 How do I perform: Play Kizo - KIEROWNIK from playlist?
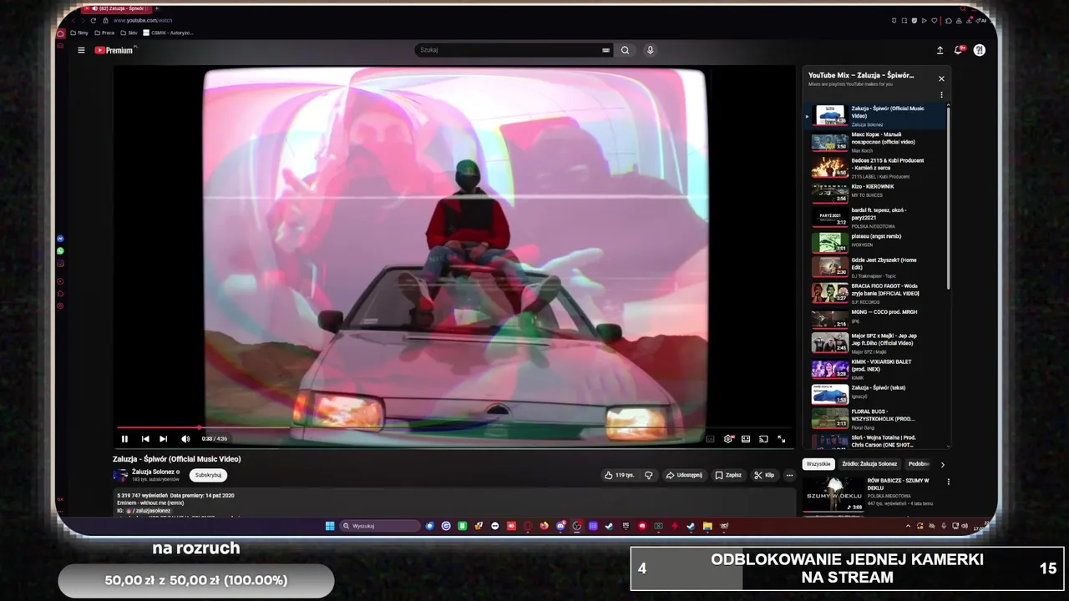877,191
